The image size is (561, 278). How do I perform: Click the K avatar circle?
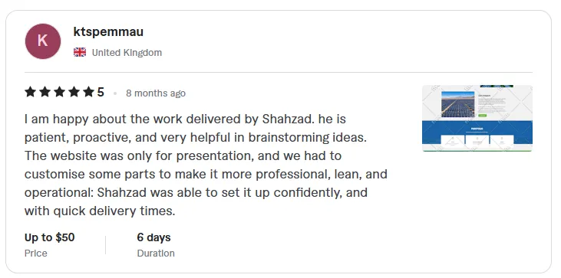(42, 41)
